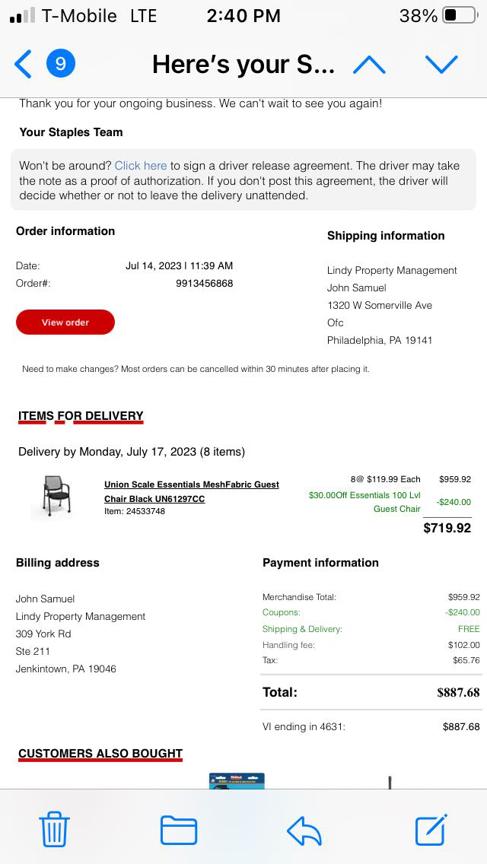Move email using the folder icon
Viewport: 487px width, 864px height.
[179, 830]
